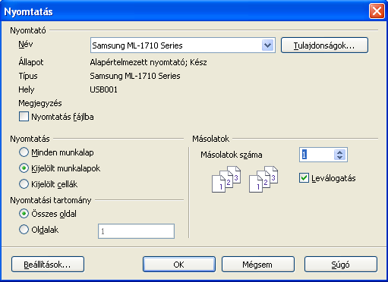
Task: Click the Állapot label
Action: click(31, 62)
